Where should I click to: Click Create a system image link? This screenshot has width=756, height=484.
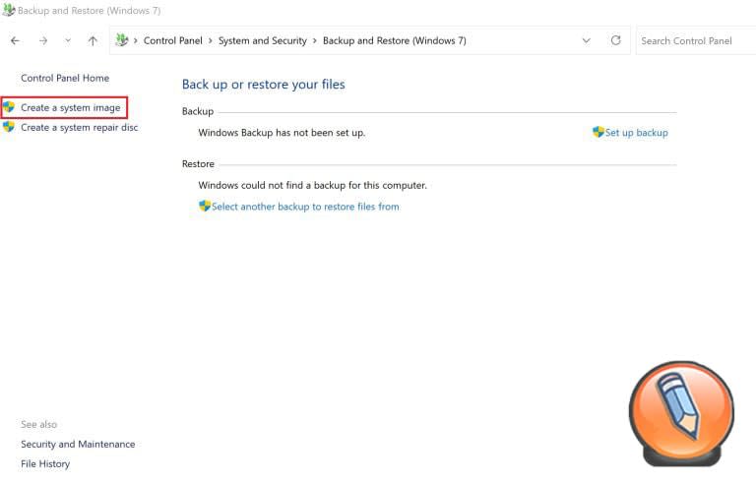point(71,108)
